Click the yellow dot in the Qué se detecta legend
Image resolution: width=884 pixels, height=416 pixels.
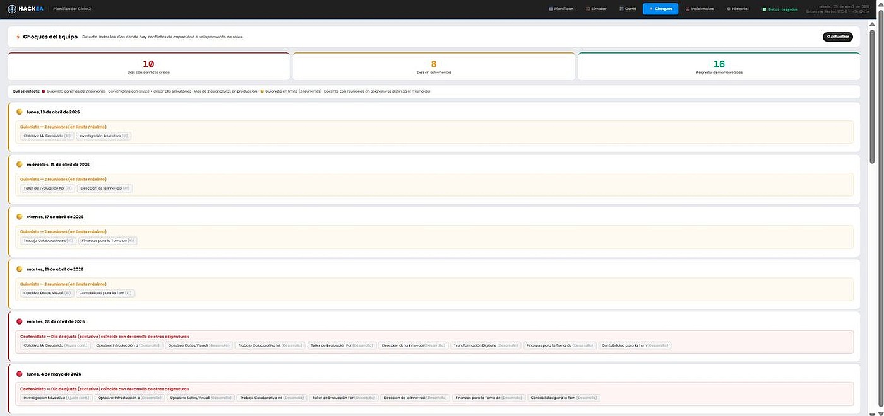(262, 91)
